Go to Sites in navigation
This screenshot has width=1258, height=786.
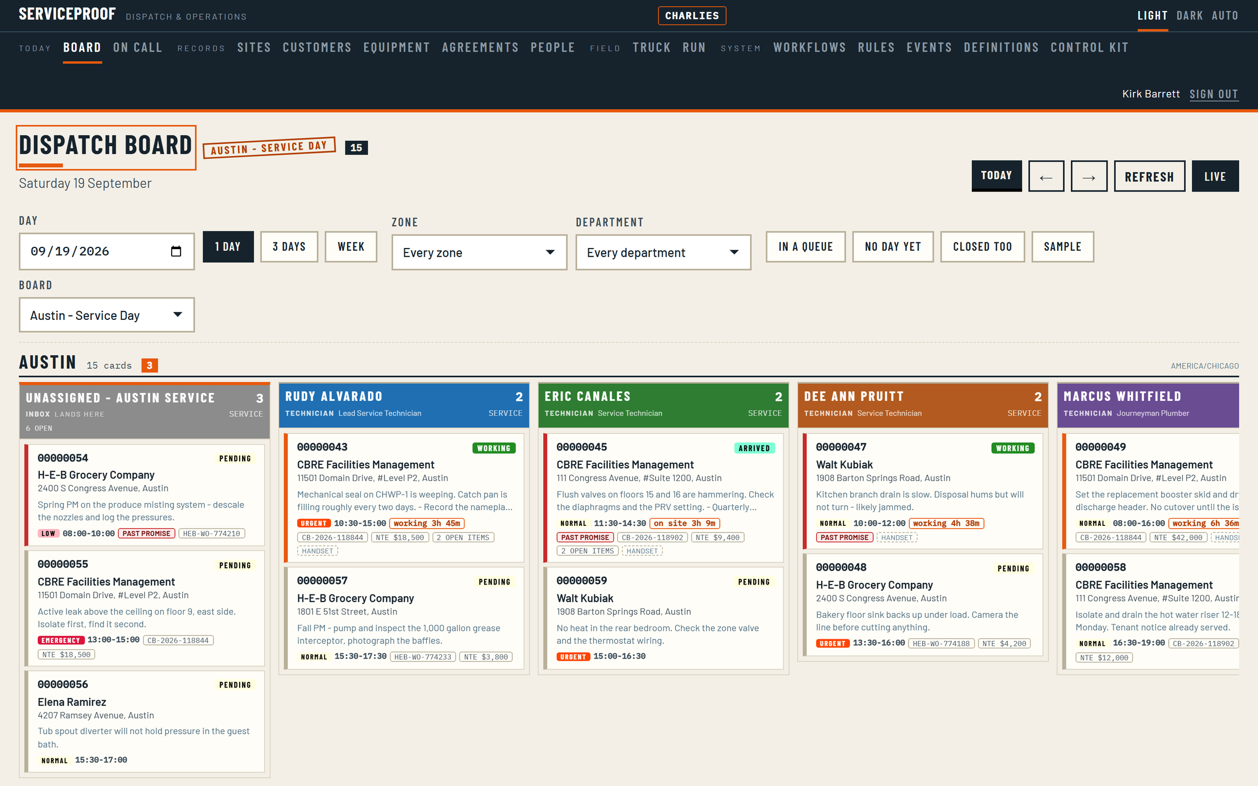(254, 48)
